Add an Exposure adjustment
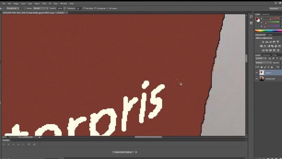Screen dimensions: 282x159 pyautogui.click(x=274, y=42)
